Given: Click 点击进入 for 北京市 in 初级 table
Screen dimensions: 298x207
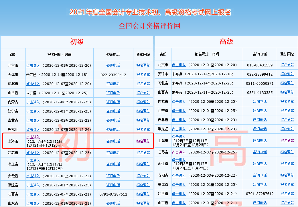Looking at the screenshot, I should pyautogui.click(x=33, y=65).
